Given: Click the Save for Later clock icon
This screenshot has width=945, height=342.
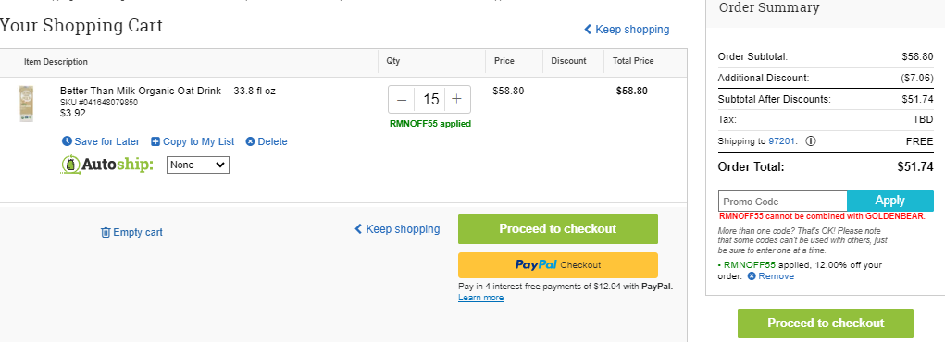Looking at the screenshot, I should click(x=67, y=141).
